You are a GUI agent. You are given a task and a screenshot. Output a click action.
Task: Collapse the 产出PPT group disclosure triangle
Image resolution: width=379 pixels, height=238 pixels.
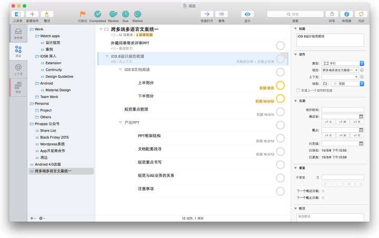(121, 122)
